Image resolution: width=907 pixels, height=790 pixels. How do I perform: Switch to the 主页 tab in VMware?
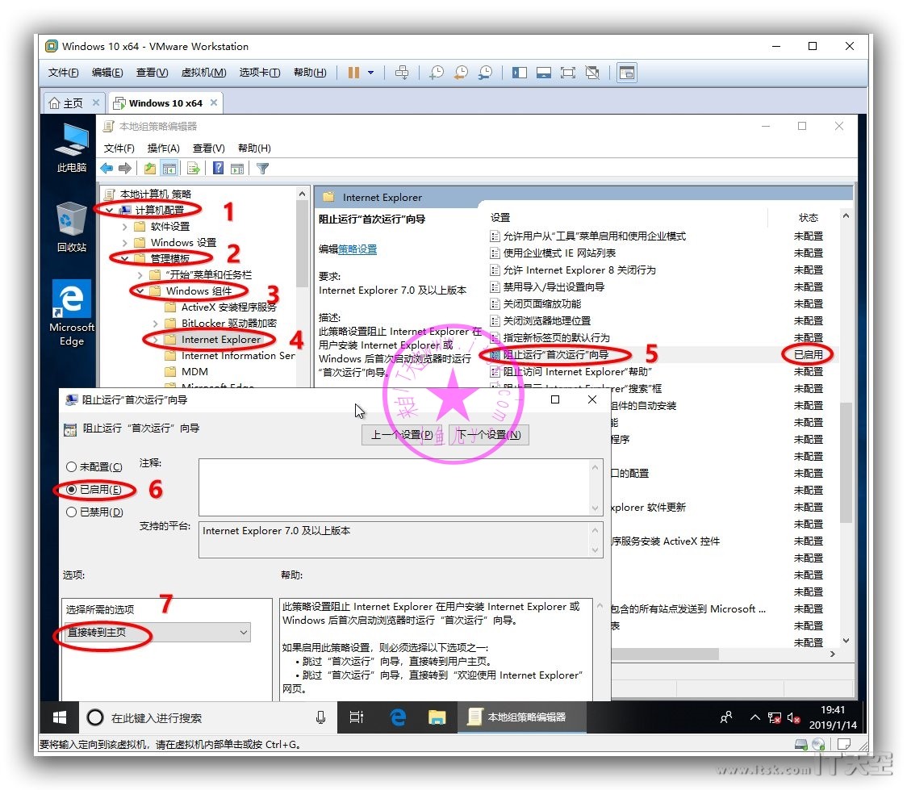click(73, 103)
